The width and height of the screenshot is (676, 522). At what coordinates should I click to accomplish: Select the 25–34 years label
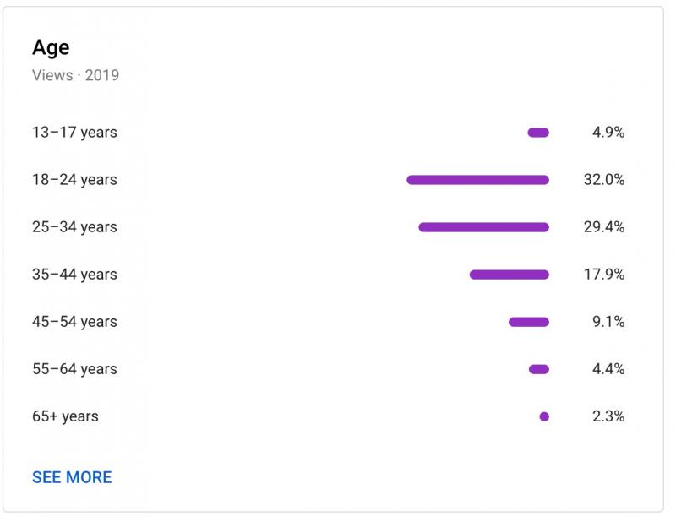[74, 226]
